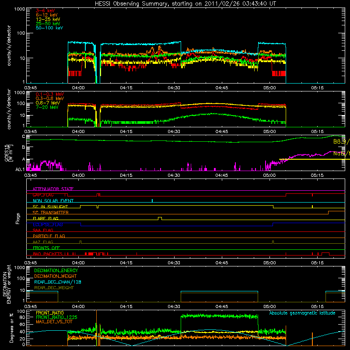Click the 0.8-7 MeV legend label
Viewport: 350px width, 350px height.
[x=48, y=103]
